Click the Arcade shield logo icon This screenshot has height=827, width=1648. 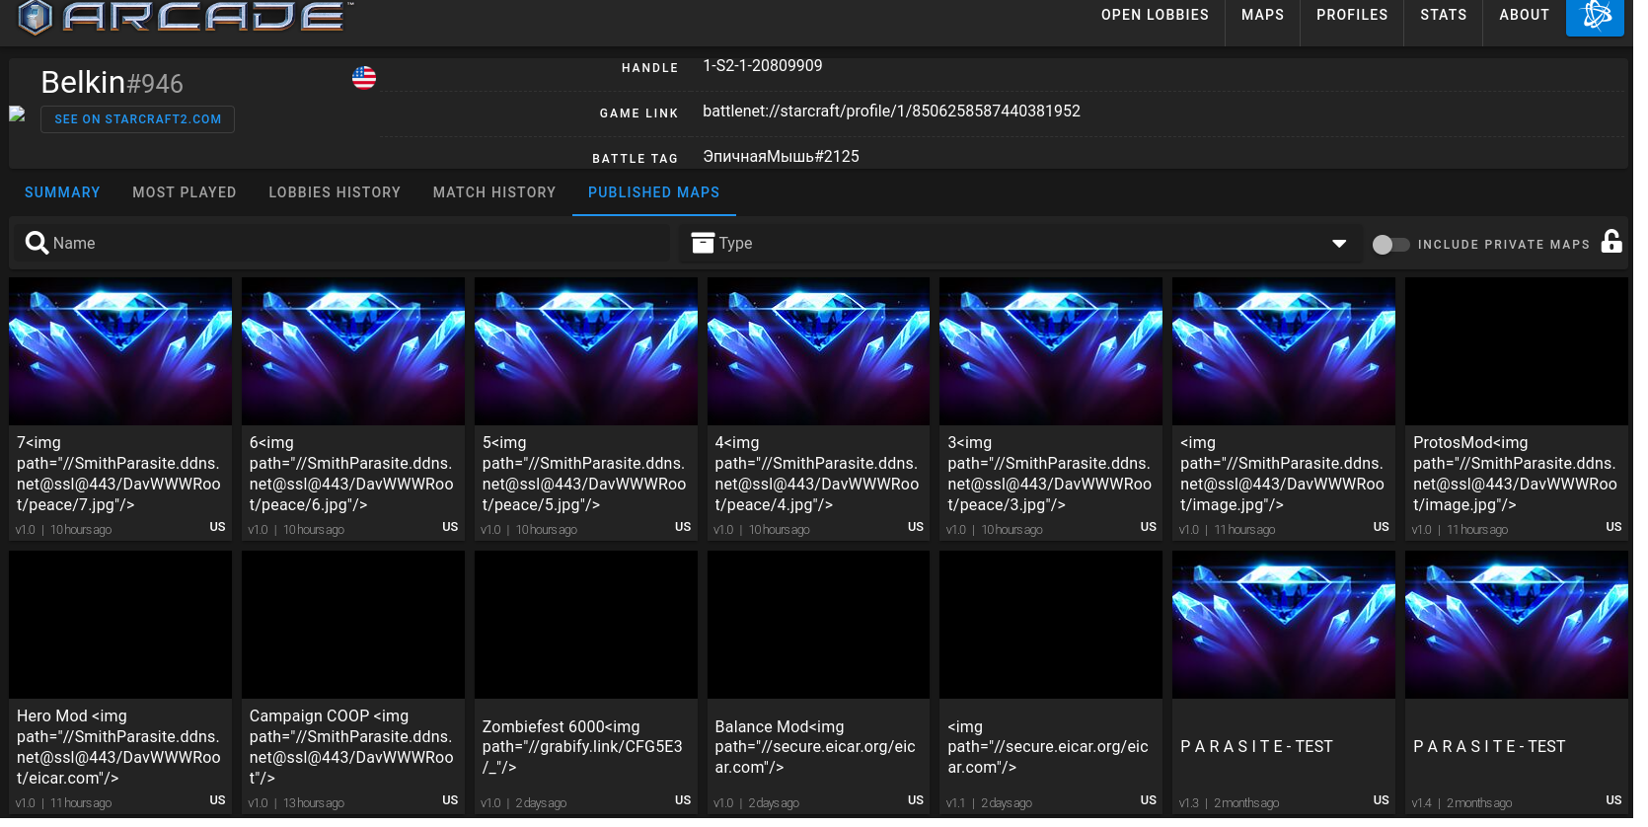pyautogui.click(x=36, y=17)
